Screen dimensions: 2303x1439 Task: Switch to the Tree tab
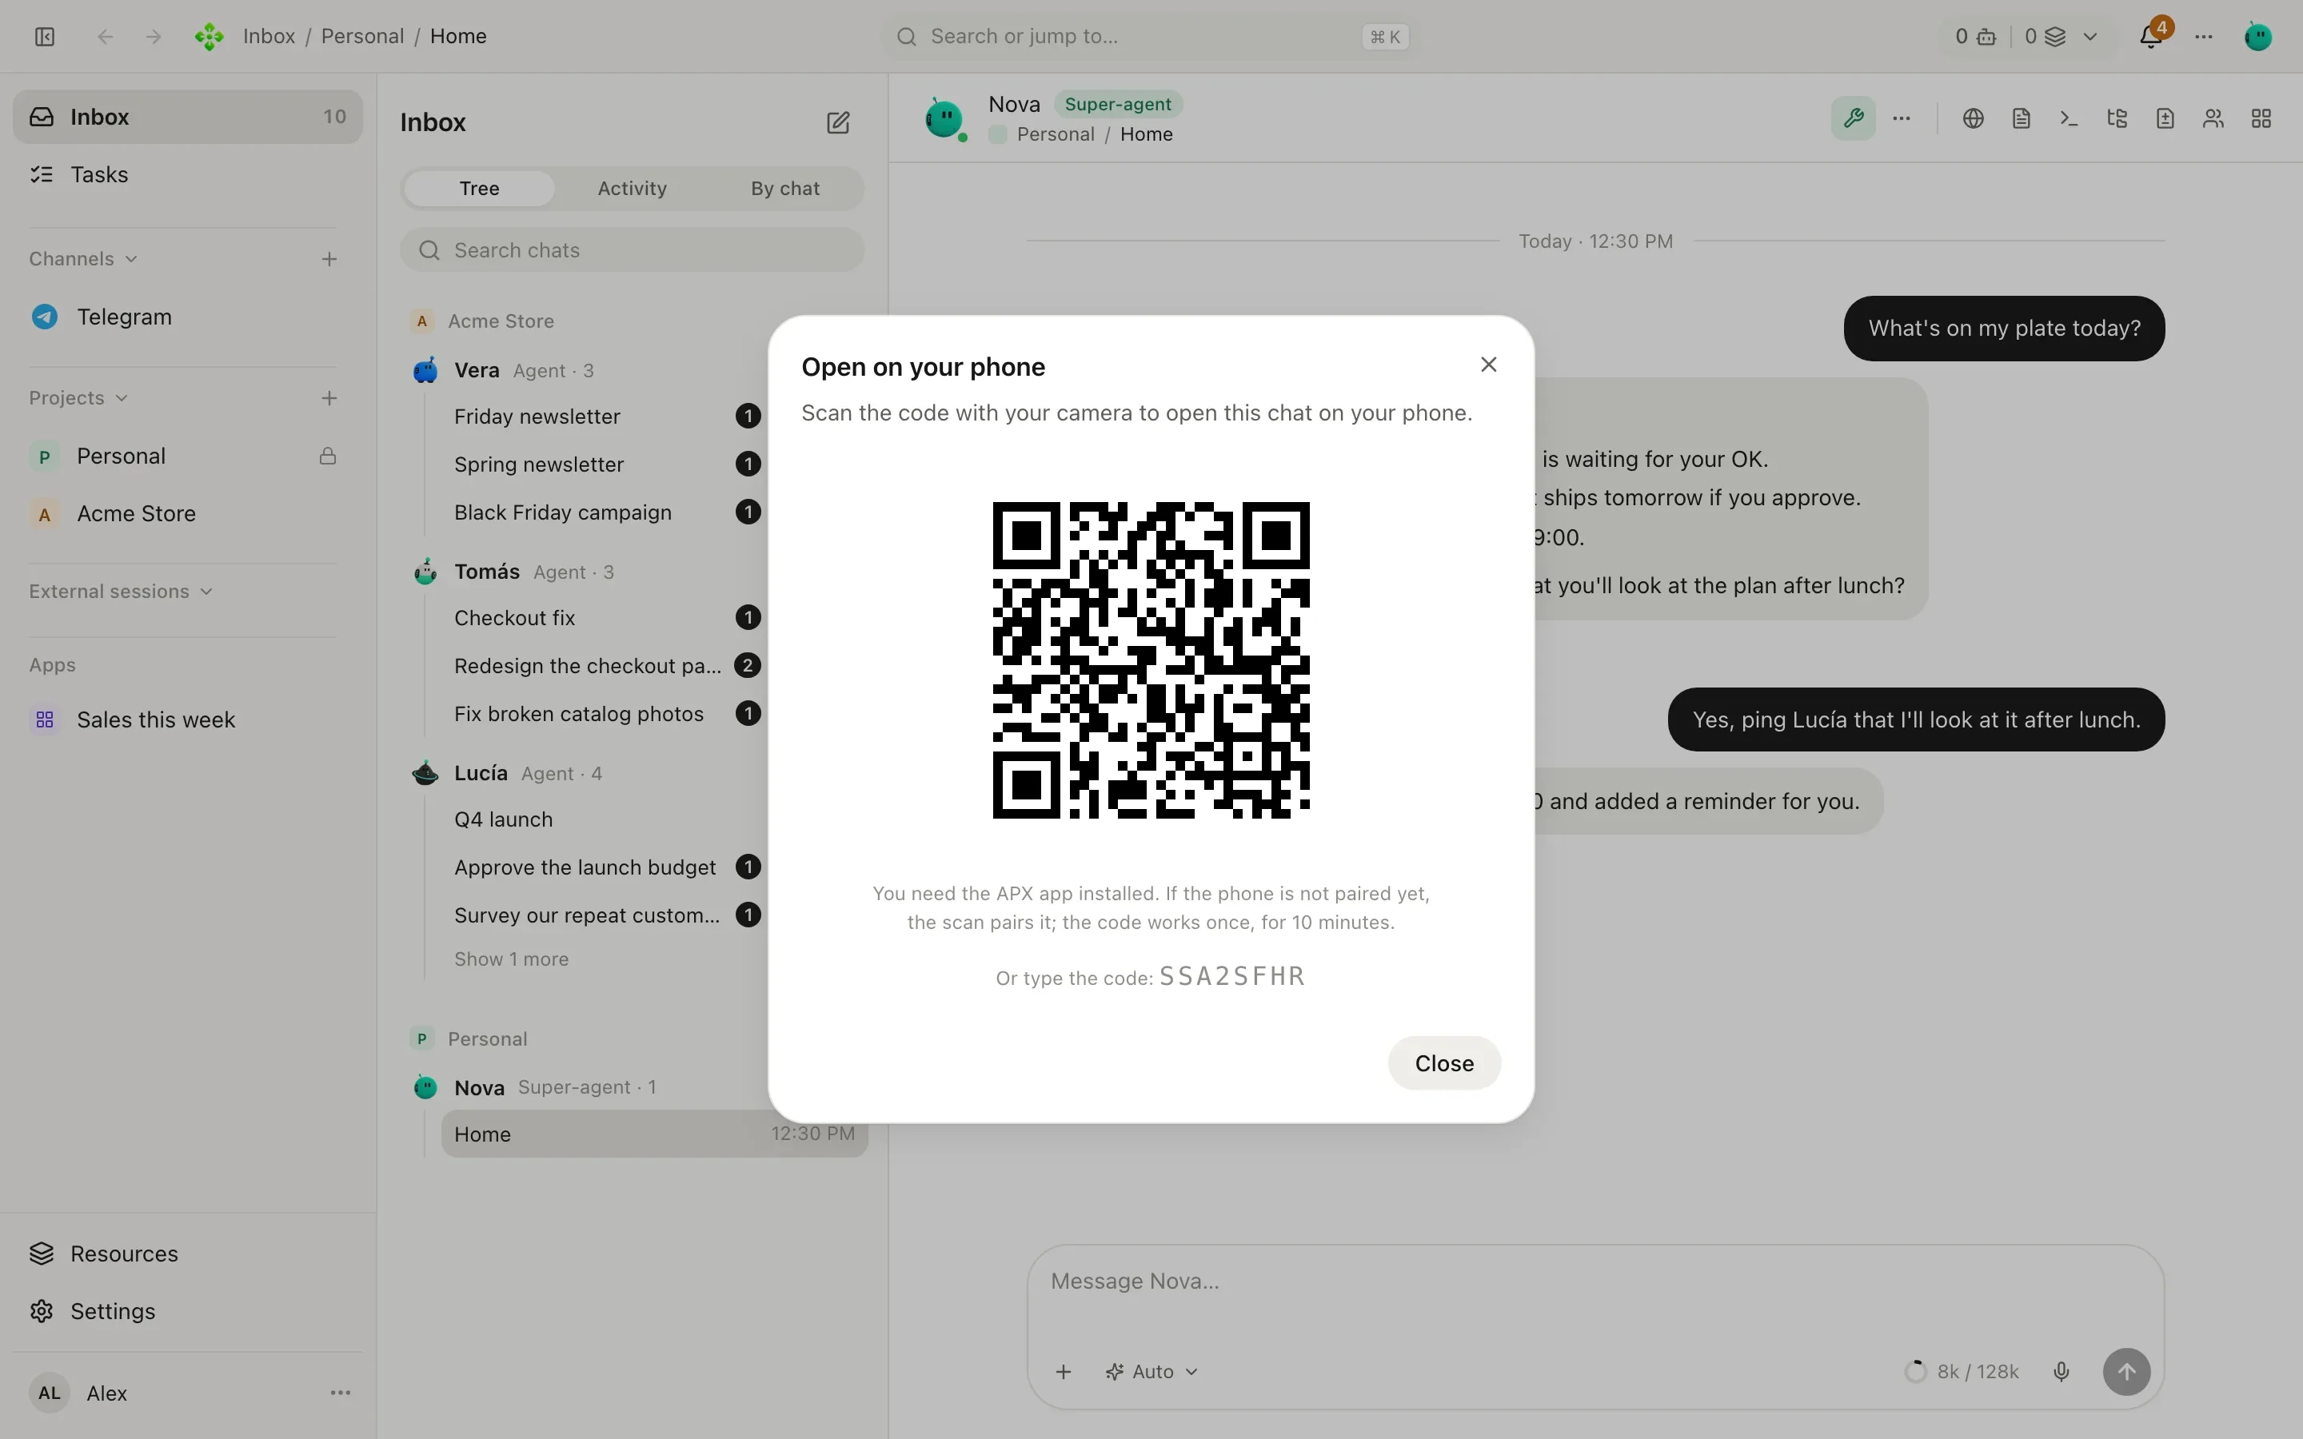tap(480, 189)
